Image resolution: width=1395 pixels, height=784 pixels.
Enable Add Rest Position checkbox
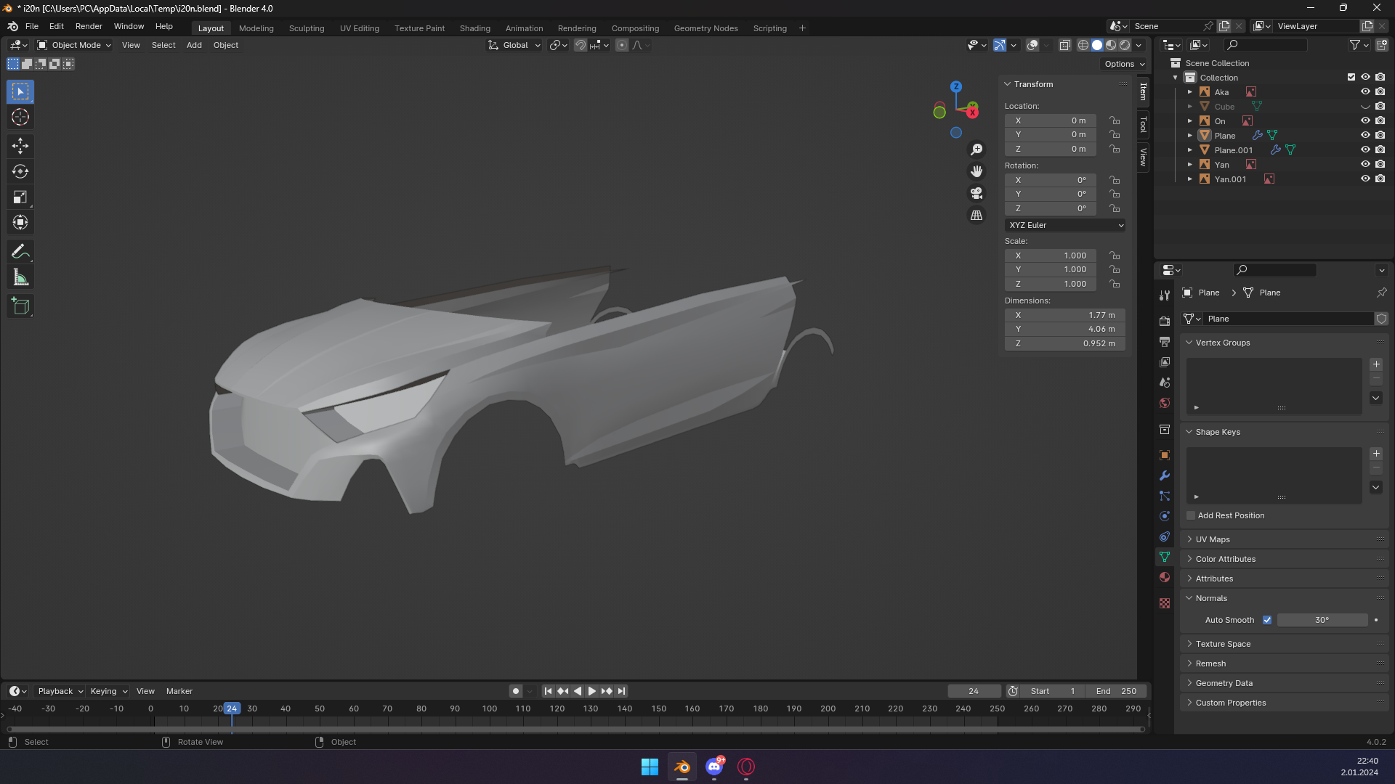(x=1191, y=515)
